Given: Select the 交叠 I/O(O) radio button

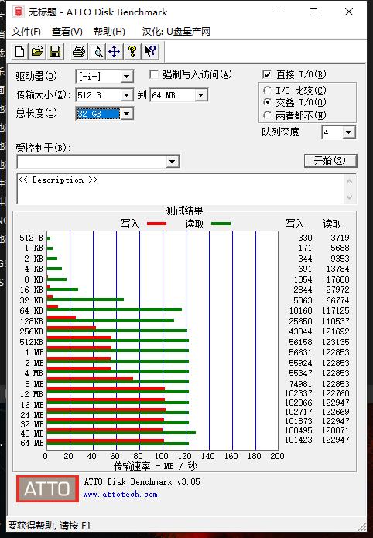Looking at the screenshot, I should point(267,102).
